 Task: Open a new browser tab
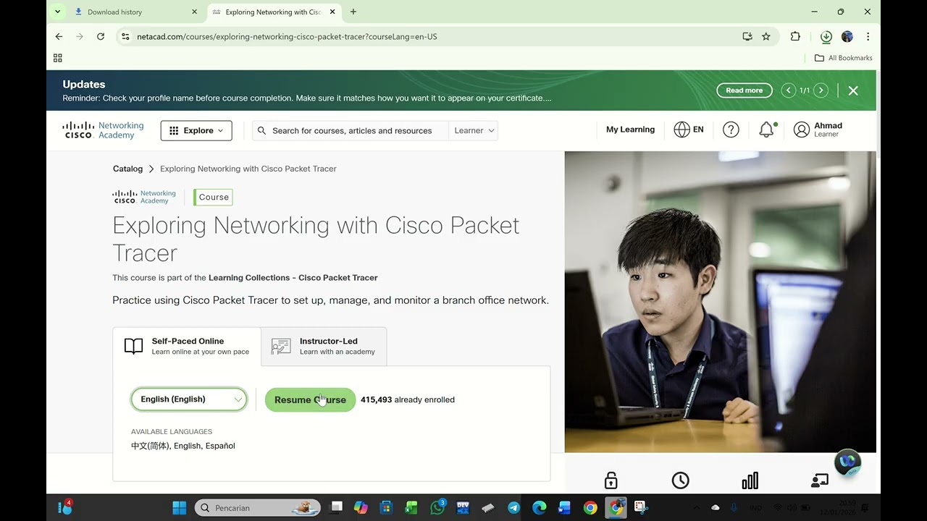(353, 12)
